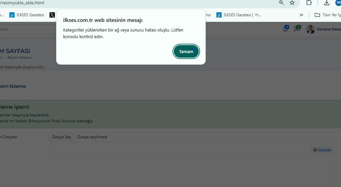
Task: Click the Deneme username label
Action: [x=328, y=29]
